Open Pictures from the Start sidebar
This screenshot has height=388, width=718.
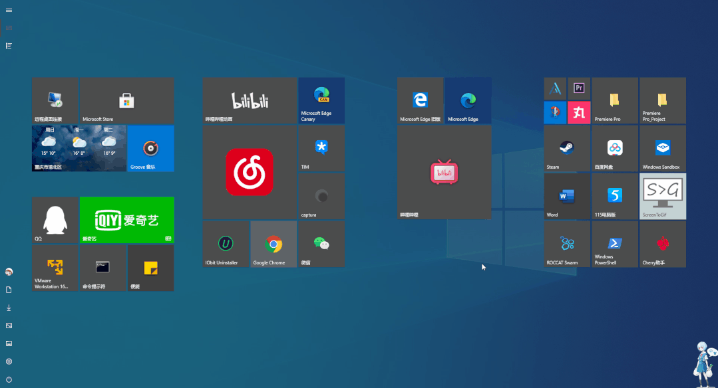click(x=9, y=326)
